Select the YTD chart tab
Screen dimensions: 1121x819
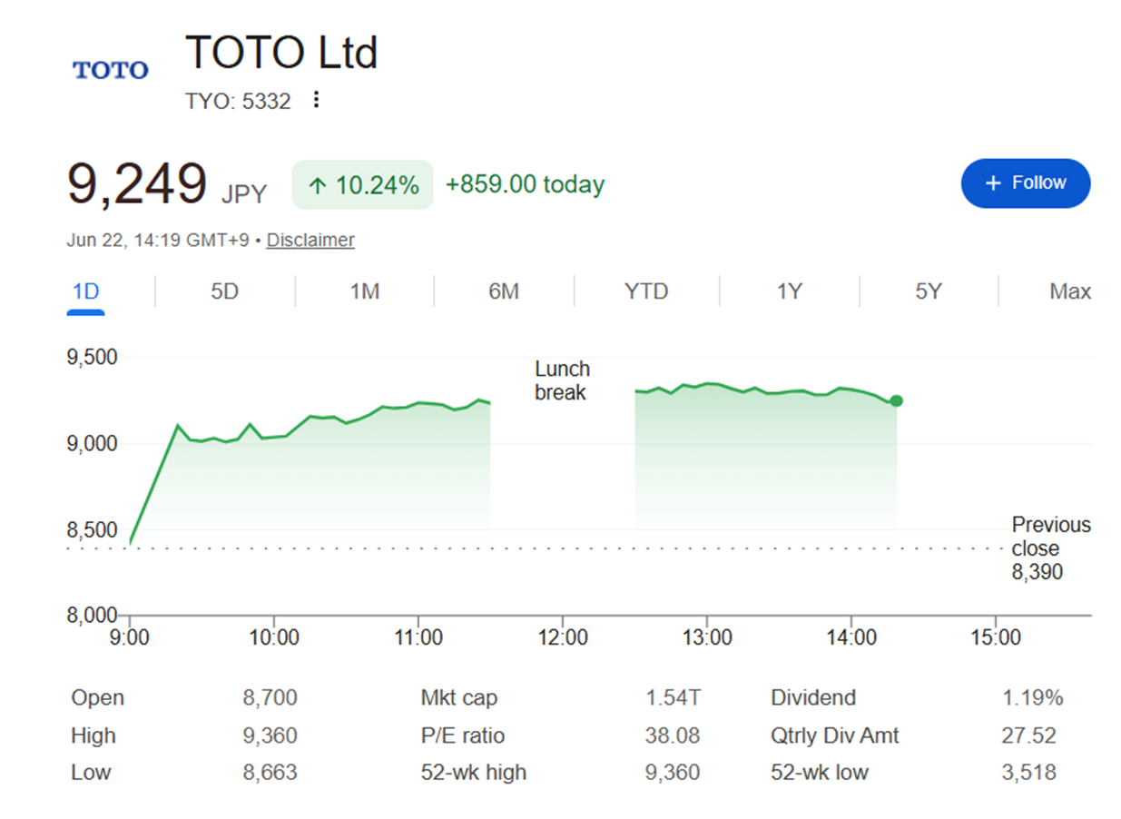pos(646,291)
